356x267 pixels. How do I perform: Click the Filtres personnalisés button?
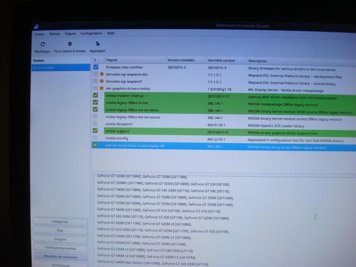(61, 248)
